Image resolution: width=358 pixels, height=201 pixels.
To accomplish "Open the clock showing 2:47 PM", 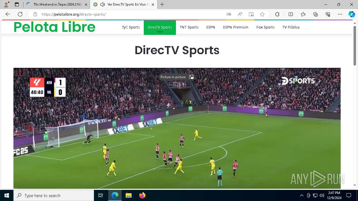I will [x=334, y=195].
